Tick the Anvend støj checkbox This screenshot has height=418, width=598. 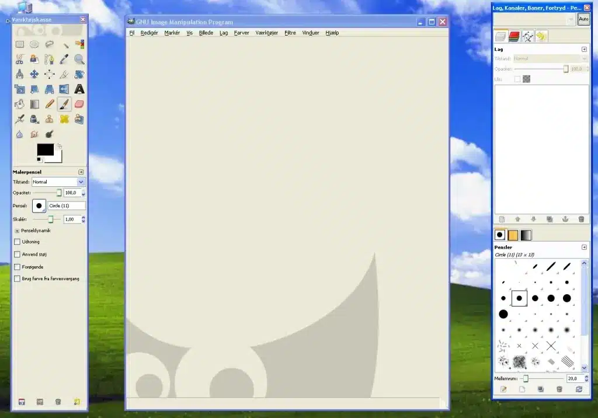[17, 255]
